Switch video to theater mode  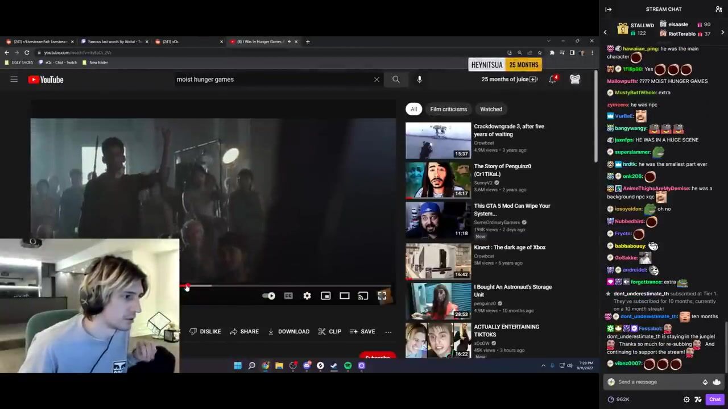[x=344, y=296]
